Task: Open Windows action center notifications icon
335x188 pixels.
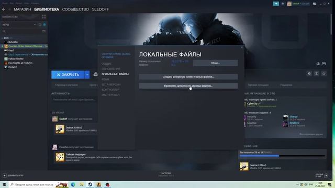Action: (329, 184)
